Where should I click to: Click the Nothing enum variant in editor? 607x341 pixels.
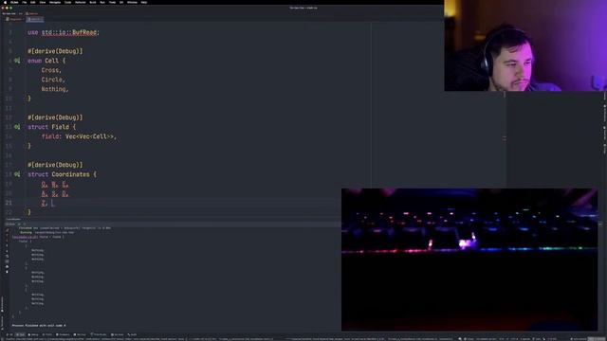pyautogui.click(x=55, y=89)
